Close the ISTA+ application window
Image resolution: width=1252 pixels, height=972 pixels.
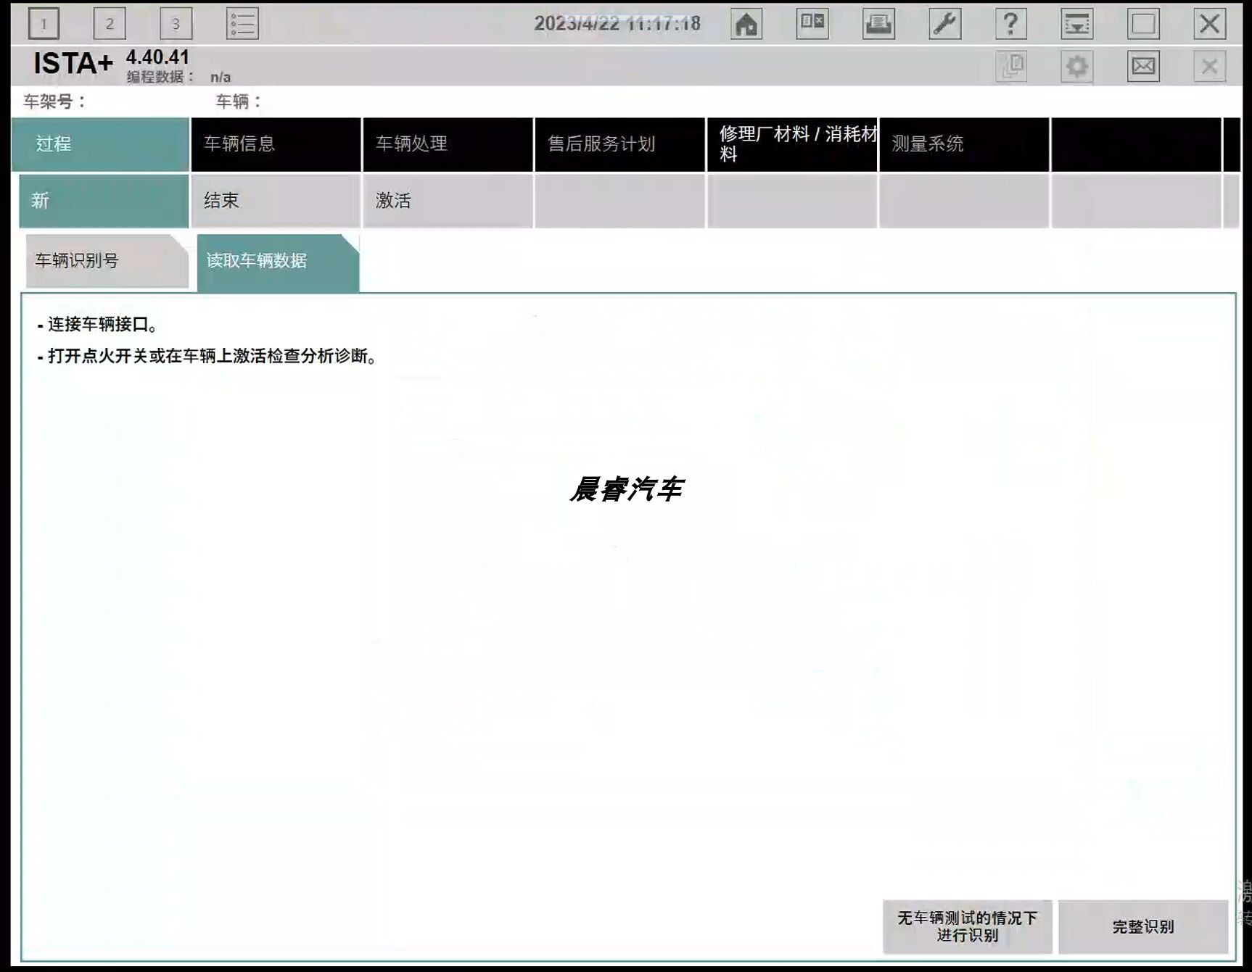point(1209,24)
